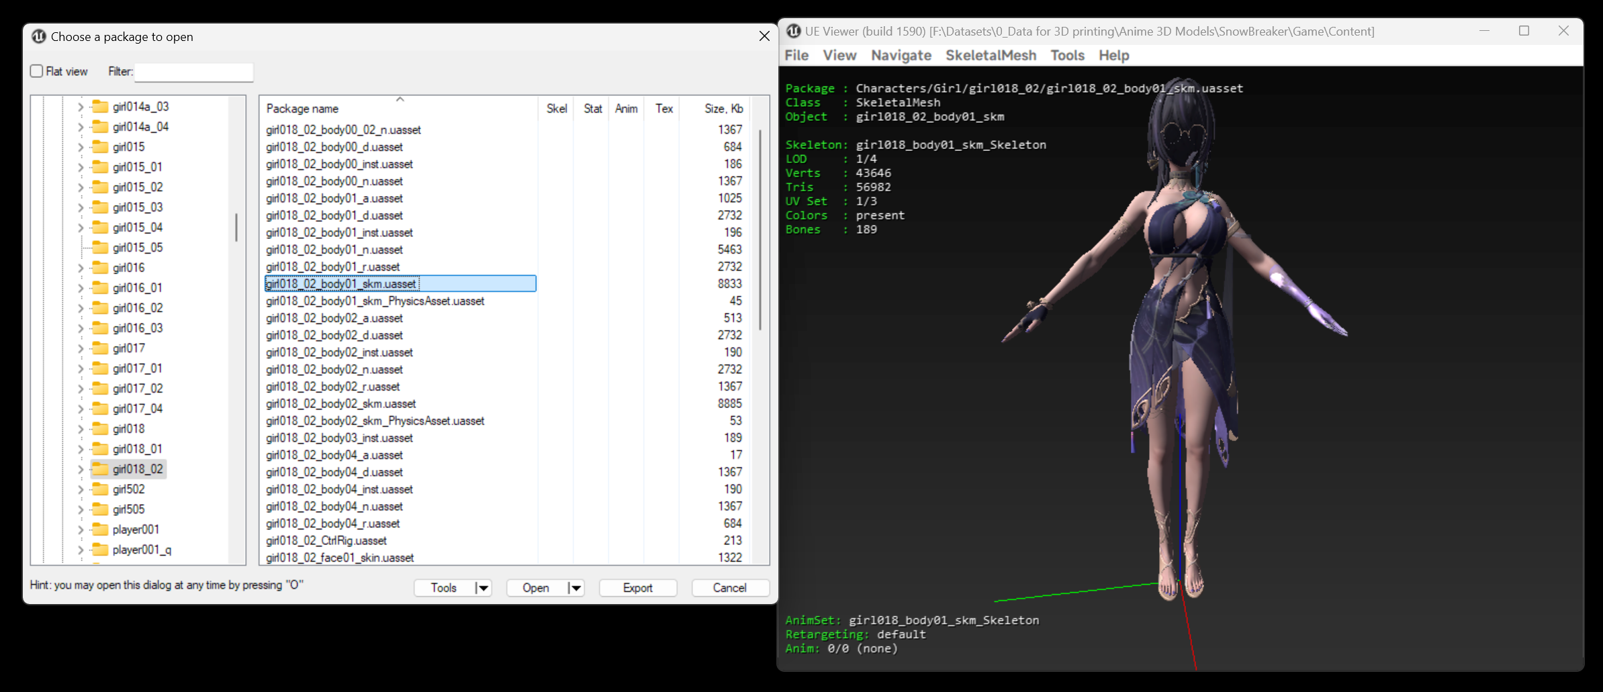Open the View menu in UE Viewer
1603x692 pixels.
point(839,55)
